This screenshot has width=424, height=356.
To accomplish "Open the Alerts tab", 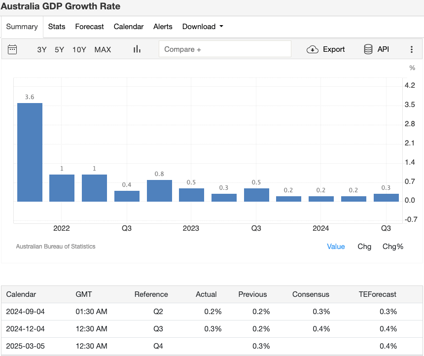I will pos(163,27).
